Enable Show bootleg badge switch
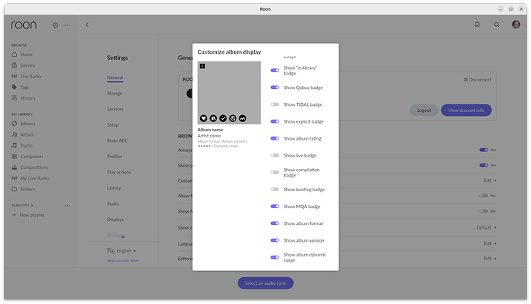The image size is (531, 304). click(275, 190)
